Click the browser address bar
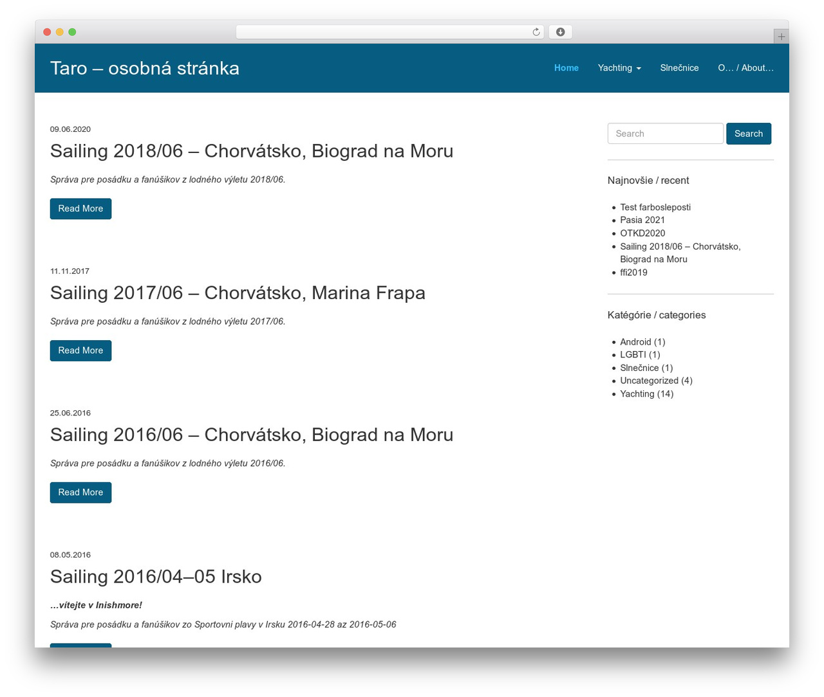The width and height of the screenshot is (824, 697). click(389, 32)
